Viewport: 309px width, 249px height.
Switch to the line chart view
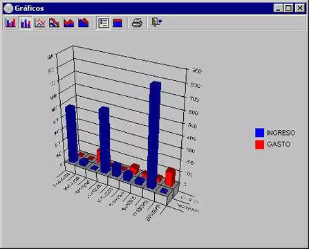(40, 23)
